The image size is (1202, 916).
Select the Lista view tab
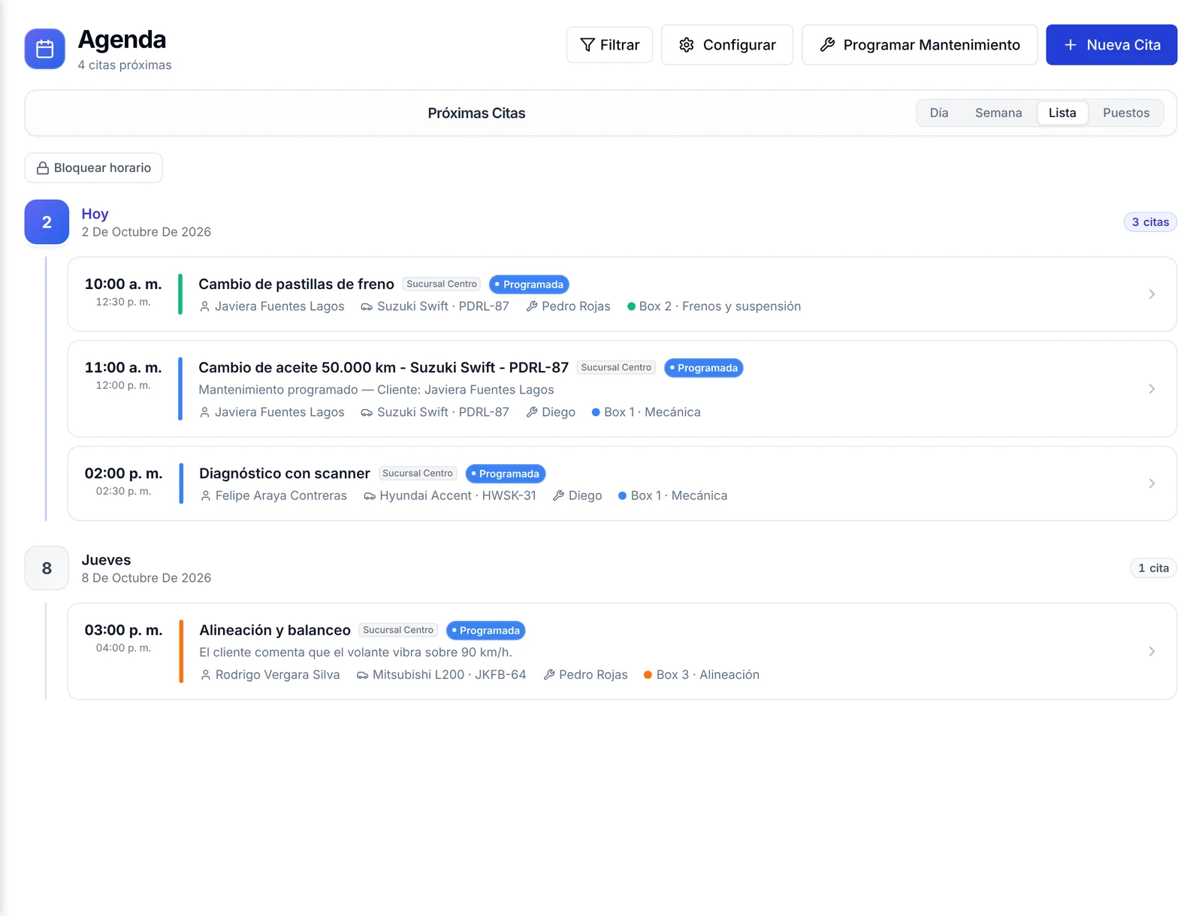1062,113
